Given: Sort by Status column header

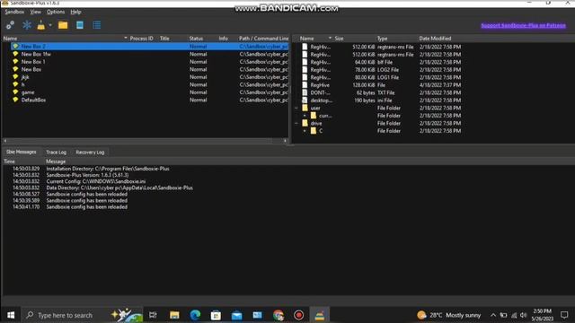Looking at the screenshot, I should tap(196, 38).
